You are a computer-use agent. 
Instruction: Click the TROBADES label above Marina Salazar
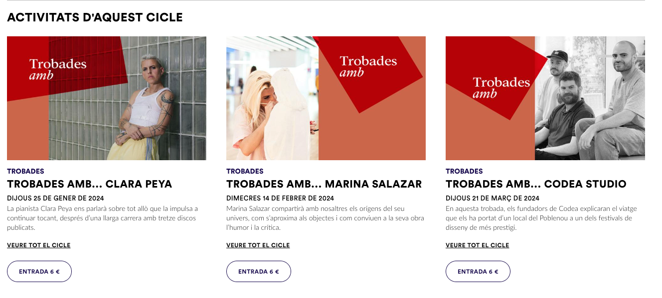(x=245, y=171)
